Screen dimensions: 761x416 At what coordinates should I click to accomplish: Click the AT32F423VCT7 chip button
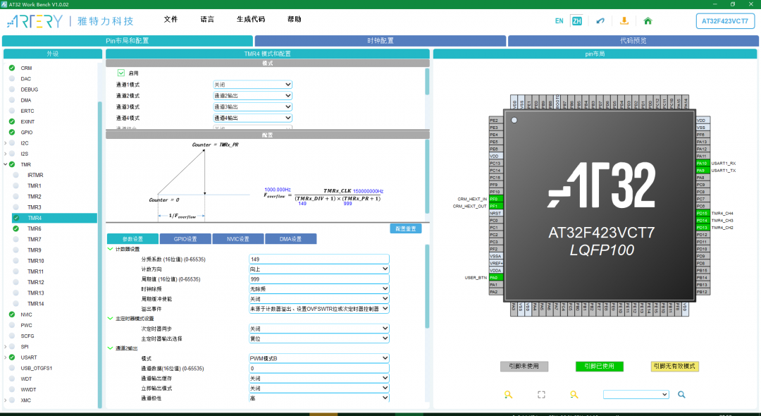click(x=725, y=21)
